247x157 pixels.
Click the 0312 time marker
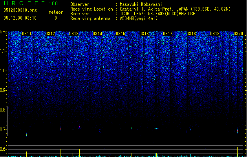[x=50, y=34]
